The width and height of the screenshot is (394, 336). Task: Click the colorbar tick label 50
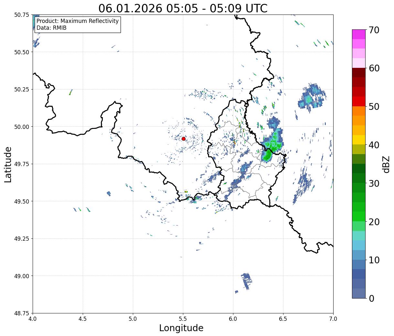(x=374, y=107)
